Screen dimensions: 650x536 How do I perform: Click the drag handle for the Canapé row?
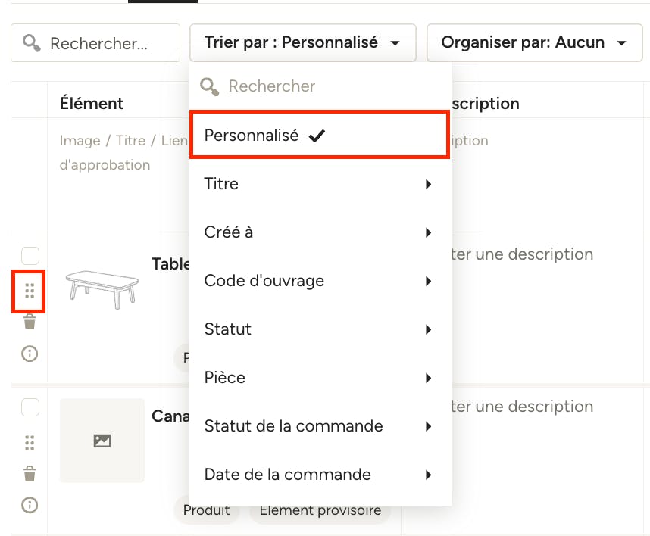tap(30, 443)
